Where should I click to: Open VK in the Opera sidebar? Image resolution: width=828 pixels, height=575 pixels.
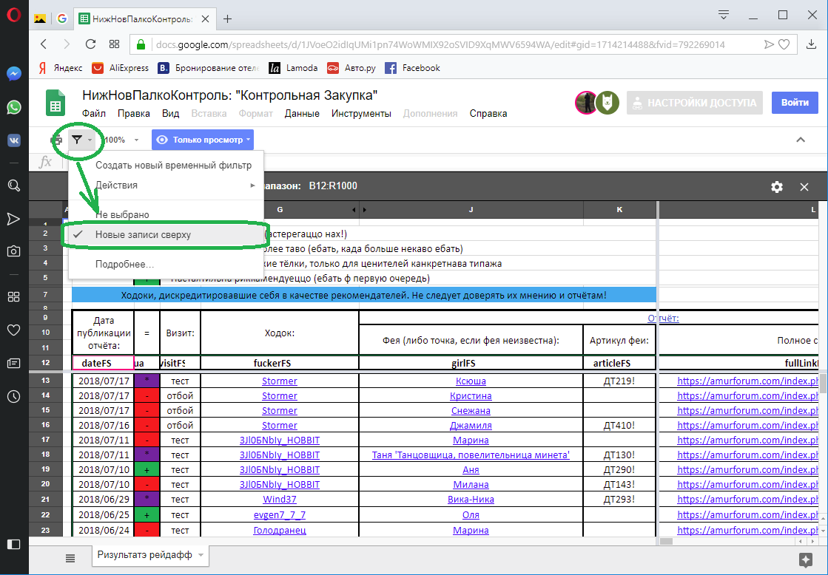coord(13,140)
